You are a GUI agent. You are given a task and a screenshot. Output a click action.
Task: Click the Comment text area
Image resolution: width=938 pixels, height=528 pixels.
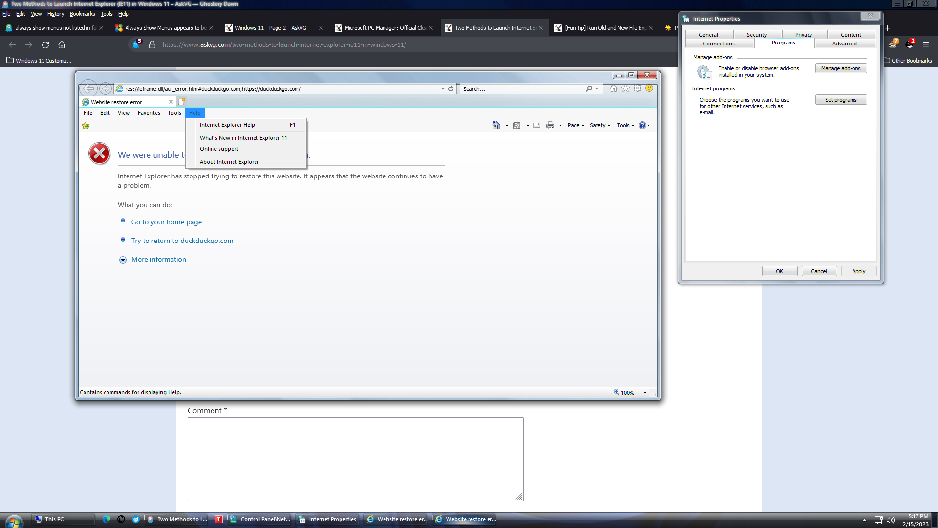tap(355, 459)
